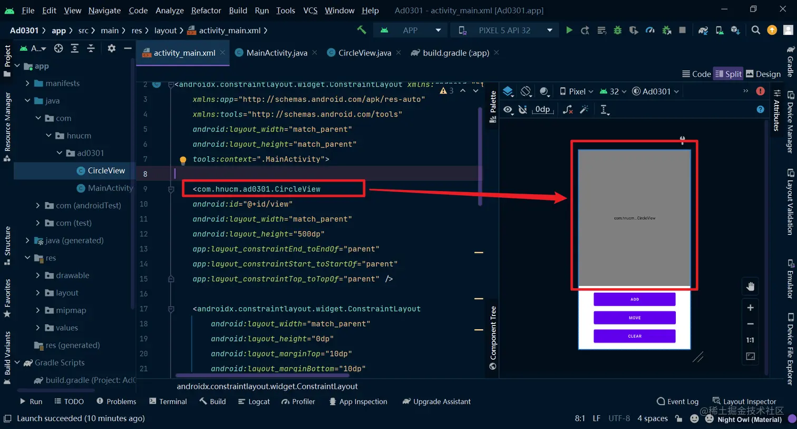
Task: Open the Device Manager toolbar icon
Action: pos(720,30)
